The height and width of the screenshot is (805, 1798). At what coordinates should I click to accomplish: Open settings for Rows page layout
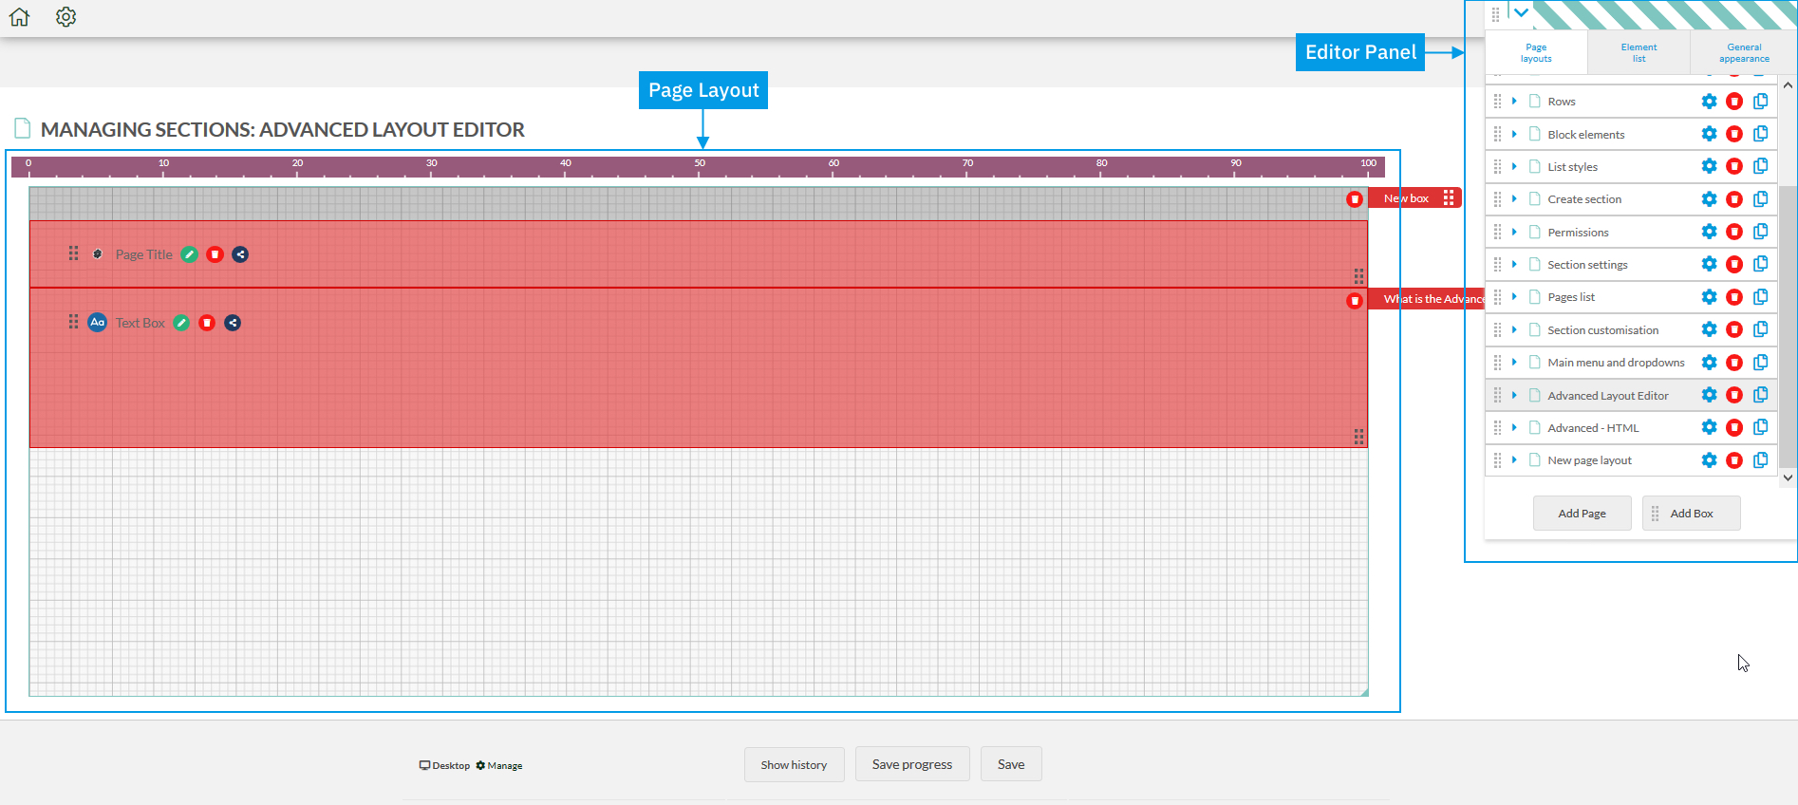point(1709,102)
